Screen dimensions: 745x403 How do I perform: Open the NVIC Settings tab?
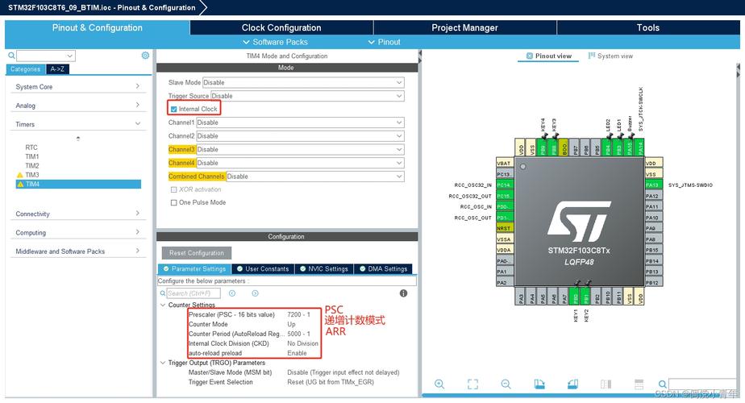(324, 269)
